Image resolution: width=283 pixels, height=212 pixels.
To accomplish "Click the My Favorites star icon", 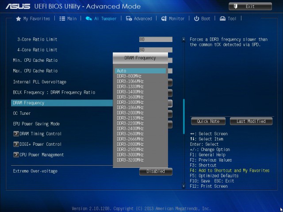I will (x=19, y=19).
